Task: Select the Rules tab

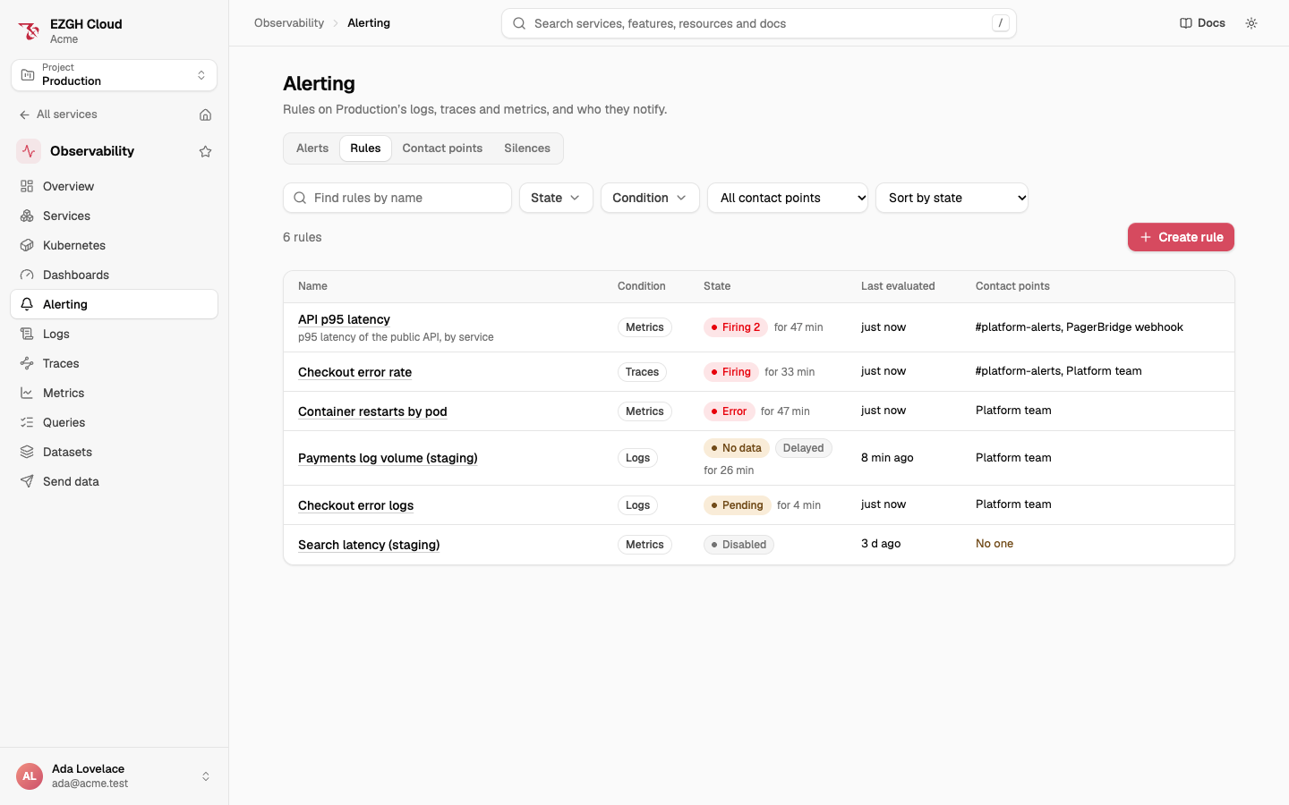Action: coord(365,148)
